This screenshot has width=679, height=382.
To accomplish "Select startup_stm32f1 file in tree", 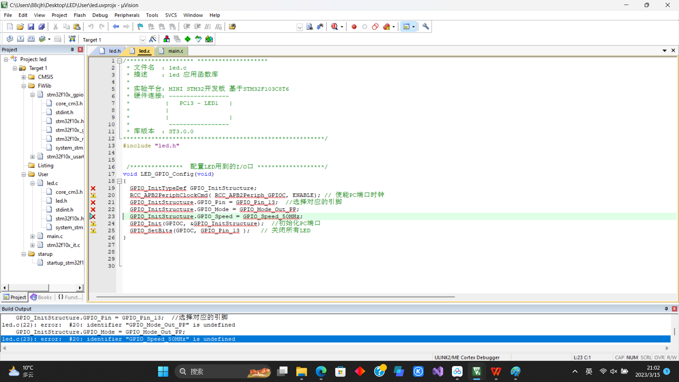I will pyautogui.click(x=65, y=263).
